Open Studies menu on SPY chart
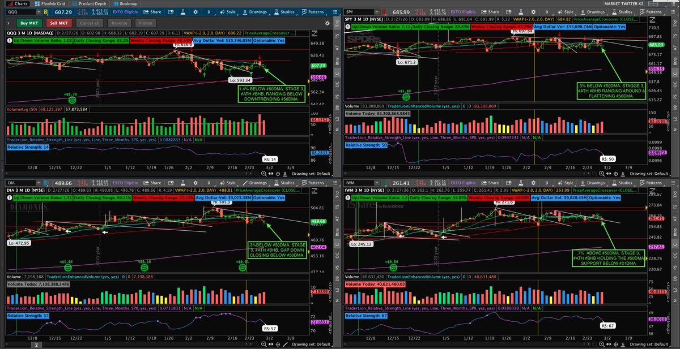Viewport: 680px width, 349px height. click(623, 12)
